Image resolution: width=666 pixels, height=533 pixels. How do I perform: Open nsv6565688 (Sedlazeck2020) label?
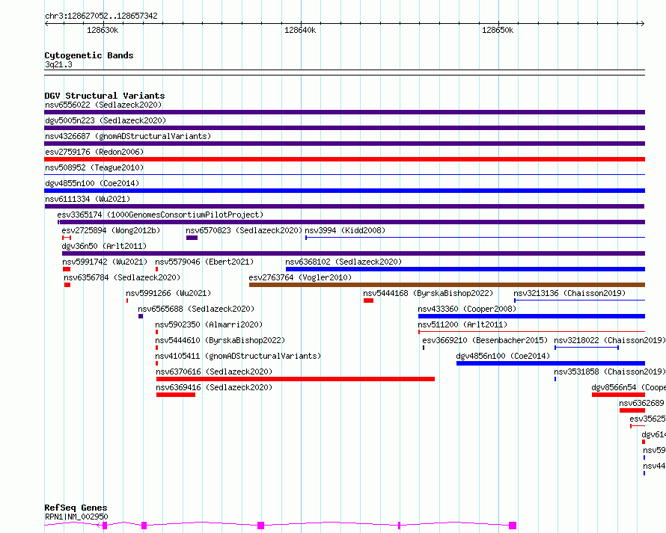(196, 309)
